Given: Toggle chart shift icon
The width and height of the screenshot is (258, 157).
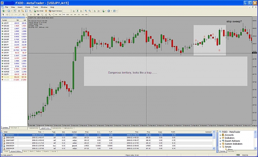Looking at the screenshot, I should [99, 11].
